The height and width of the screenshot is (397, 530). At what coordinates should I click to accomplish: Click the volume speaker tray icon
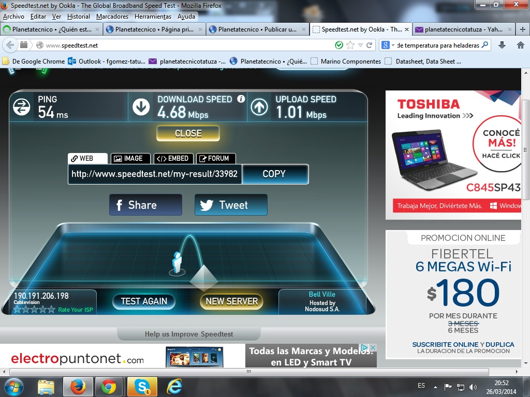click(x=473, y=387)
